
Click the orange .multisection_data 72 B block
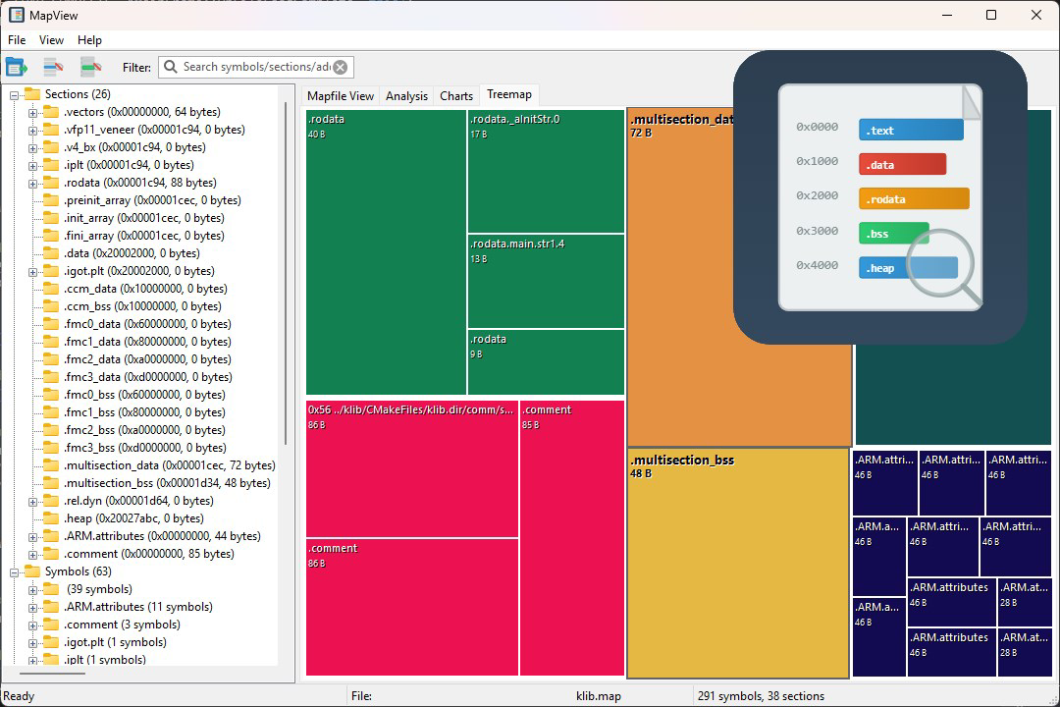(738, 277)
